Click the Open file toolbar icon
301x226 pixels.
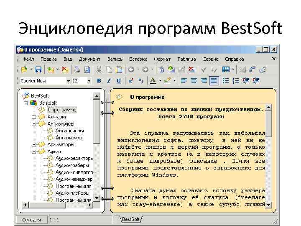[24, 69]
